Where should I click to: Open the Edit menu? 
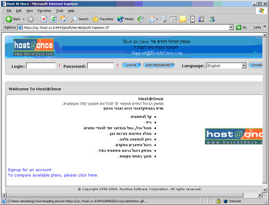click(x=19, y=11)
